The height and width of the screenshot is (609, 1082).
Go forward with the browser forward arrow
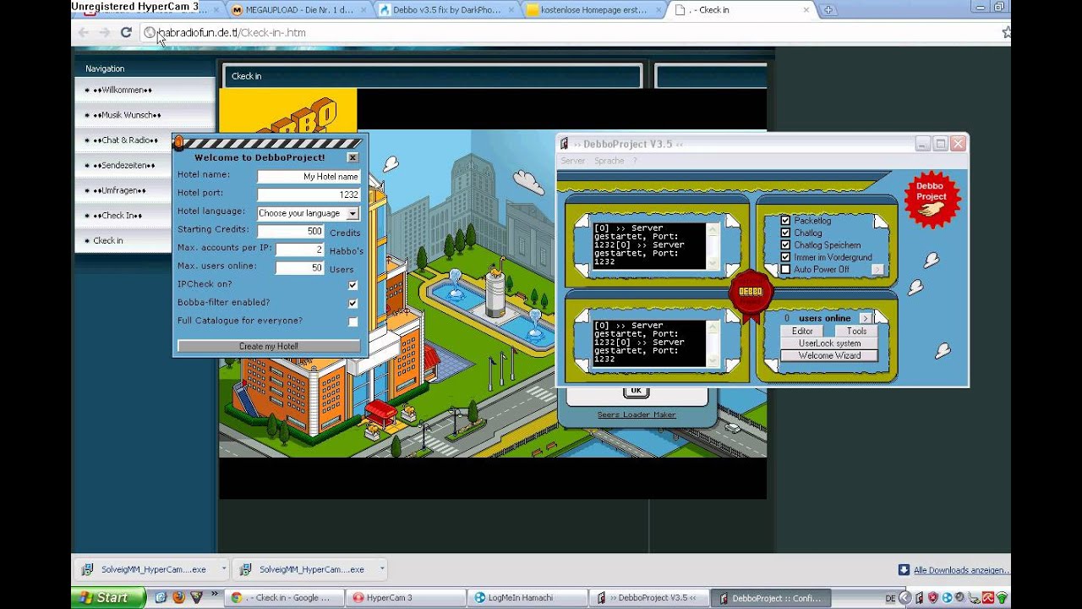coord(104,32)
